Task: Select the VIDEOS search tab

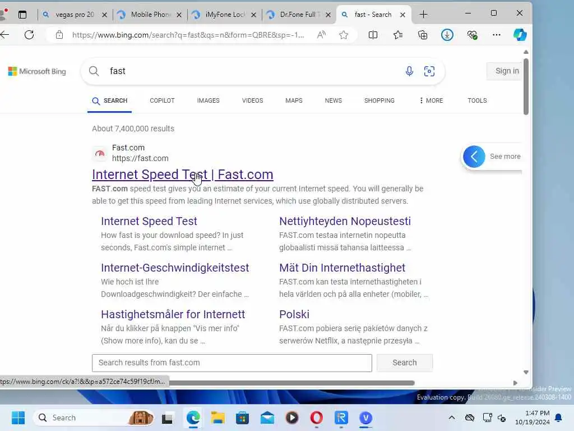Action: point(253,100)
